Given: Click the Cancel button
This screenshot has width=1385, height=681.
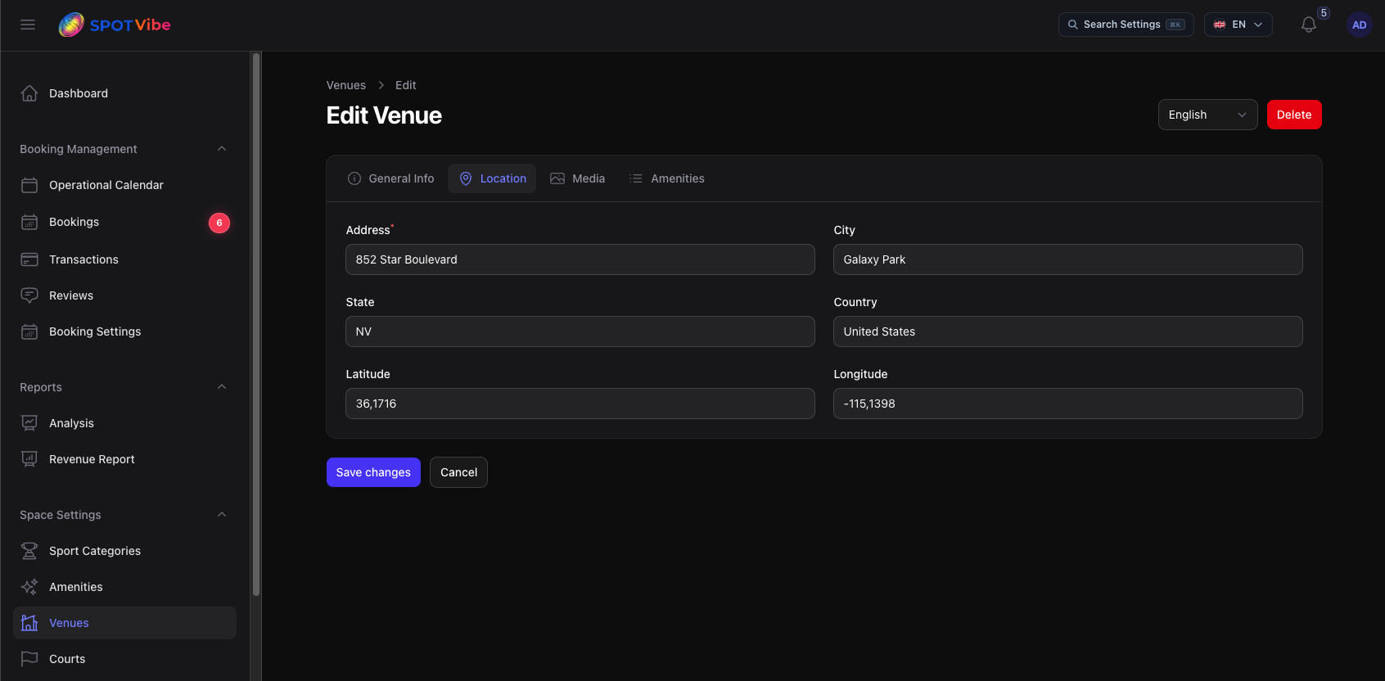Looking at the screenshot, I should [x=458, y=472].
